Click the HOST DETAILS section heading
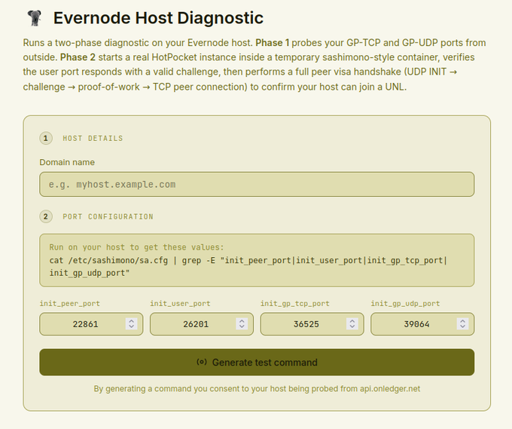 [x=93, y=138]
